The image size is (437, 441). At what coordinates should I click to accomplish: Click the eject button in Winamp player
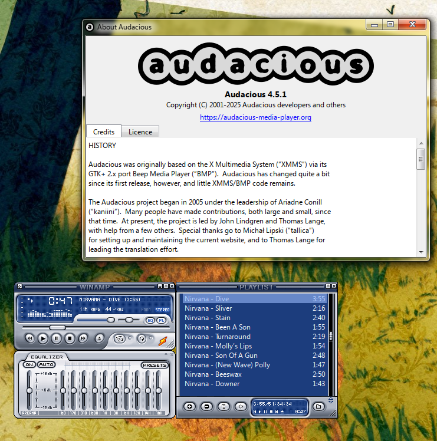click(99, 338)
